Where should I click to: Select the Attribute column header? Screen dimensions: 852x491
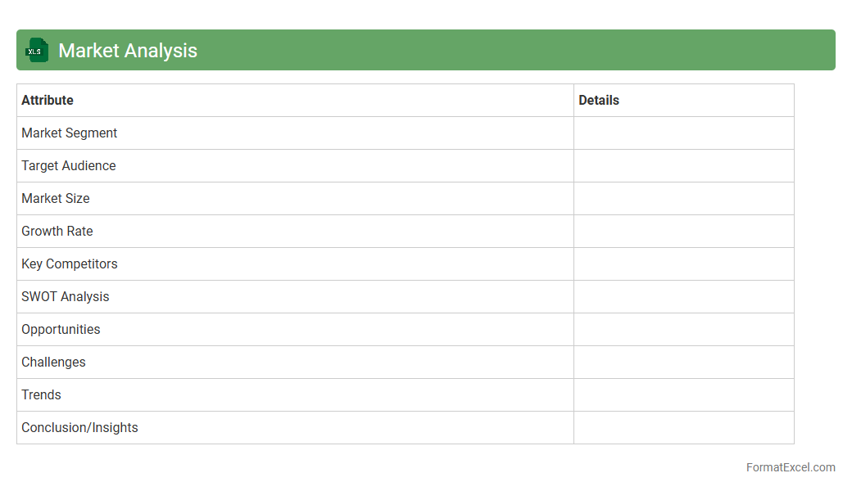[x=48, y=100]
